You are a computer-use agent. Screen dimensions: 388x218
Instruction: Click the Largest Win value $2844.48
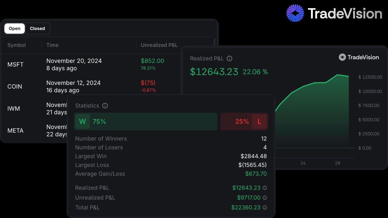[x=254, y=156]
